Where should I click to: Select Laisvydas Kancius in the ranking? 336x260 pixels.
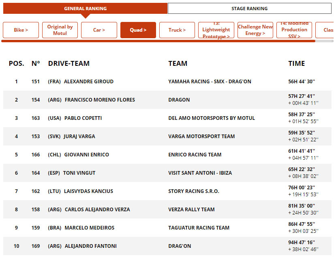(x=88, y=191)
